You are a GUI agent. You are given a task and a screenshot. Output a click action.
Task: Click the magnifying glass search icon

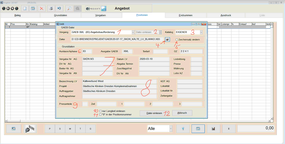(x=69, y=8)
